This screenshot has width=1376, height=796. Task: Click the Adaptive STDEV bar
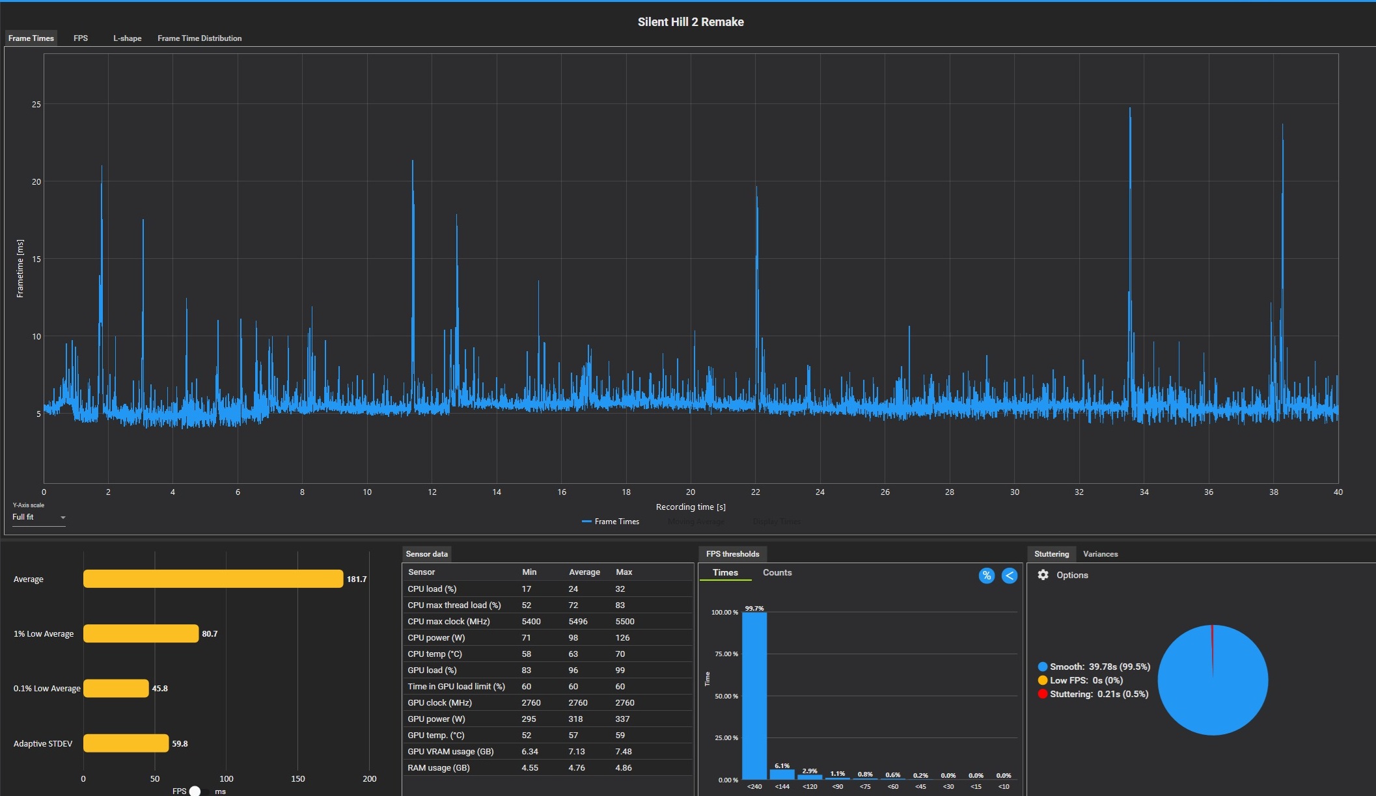126,743
